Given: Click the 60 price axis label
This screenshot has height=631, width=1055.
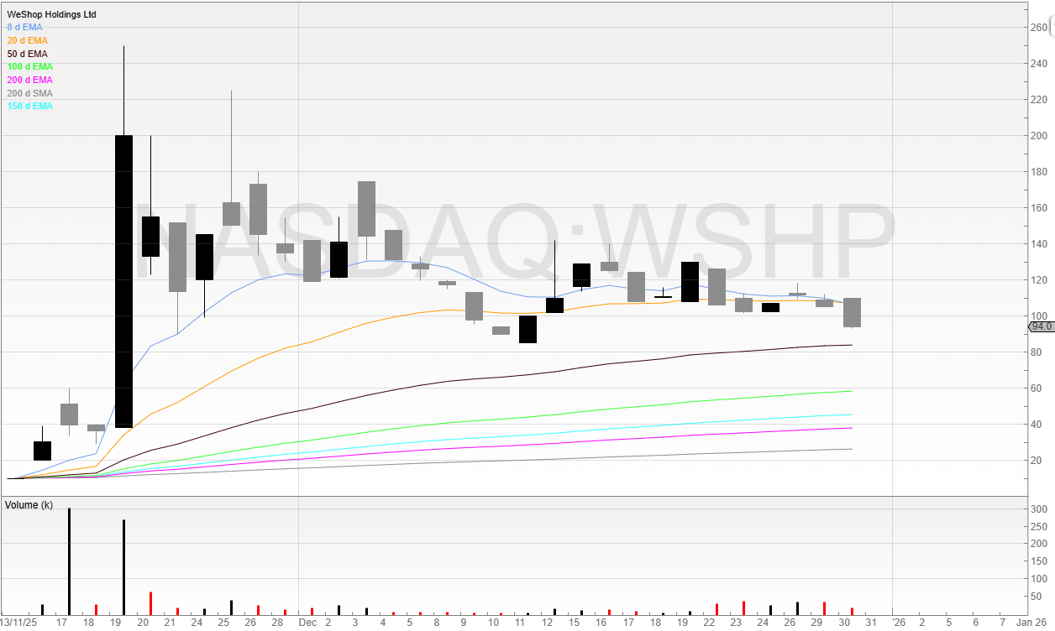Looking at the screenshot, I should (1037, 389).
